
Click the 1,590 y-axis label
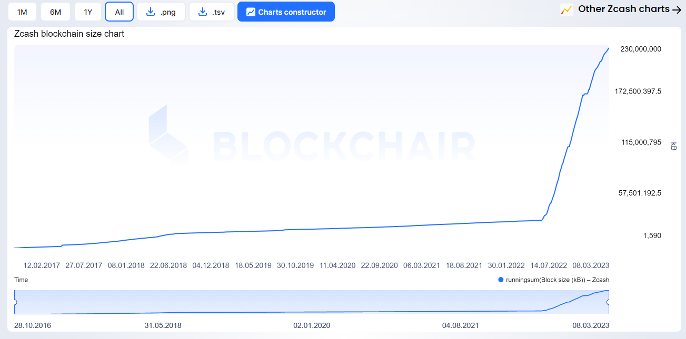pos(652,235)
